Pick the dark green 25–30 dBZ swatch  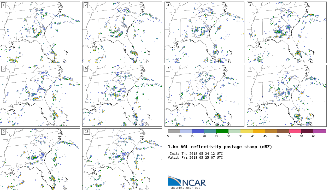tap(222, 131)
